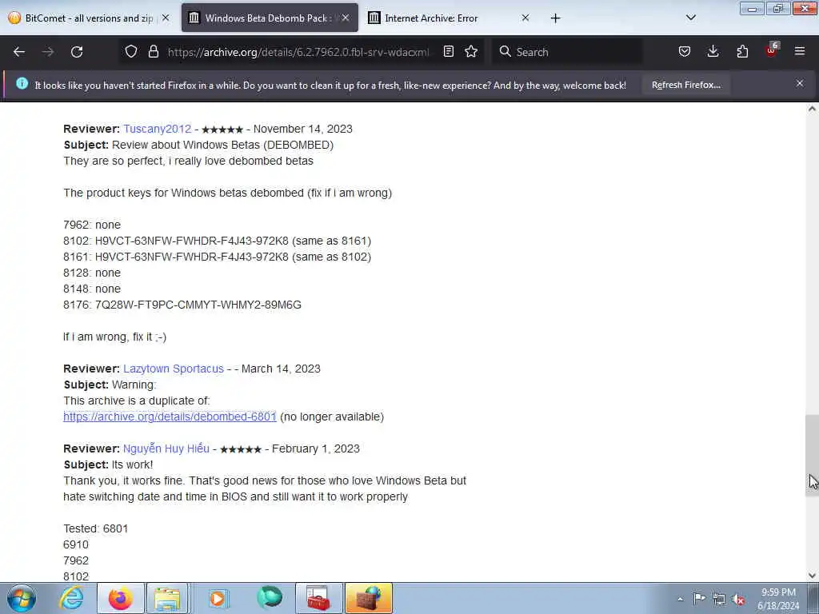Open the firewall brick-wall taskbar app
Image resolution: width=819 pixels, height=614 pixels.
369,598
